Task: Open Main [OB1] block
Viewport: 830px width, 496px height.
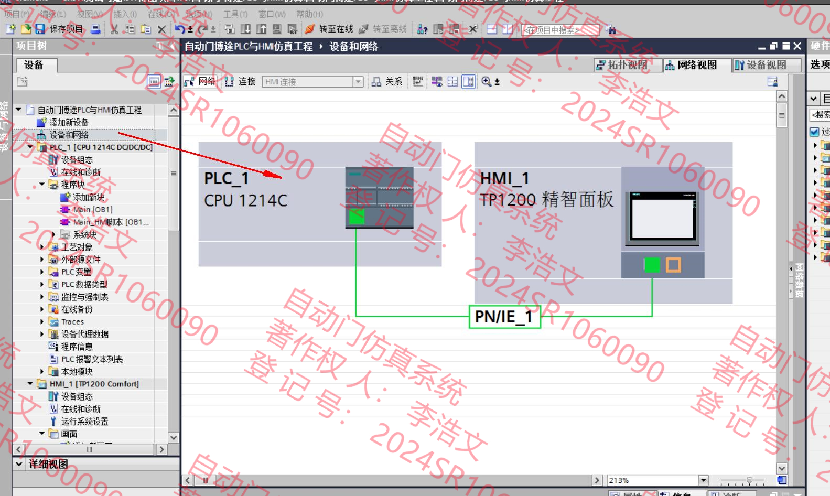Action: (93, 209)
